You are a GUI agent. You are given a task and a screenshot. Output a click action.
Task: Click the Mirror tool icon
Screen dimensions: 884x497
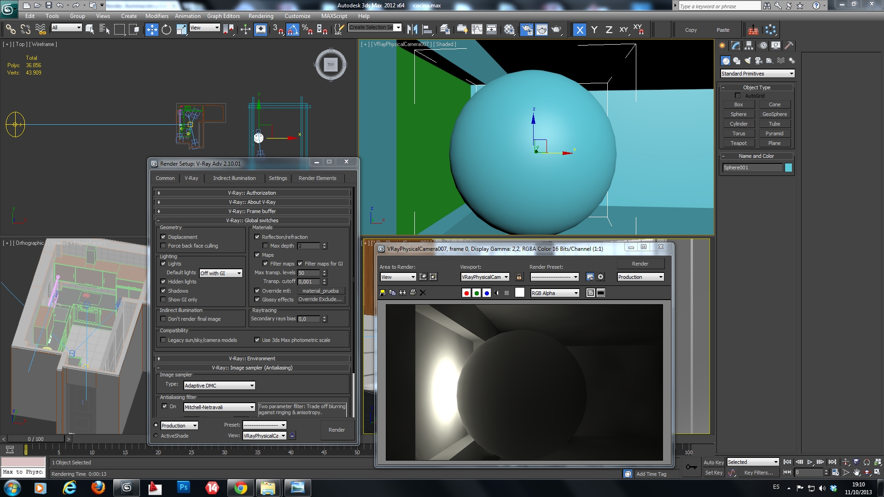coord(412,30)
